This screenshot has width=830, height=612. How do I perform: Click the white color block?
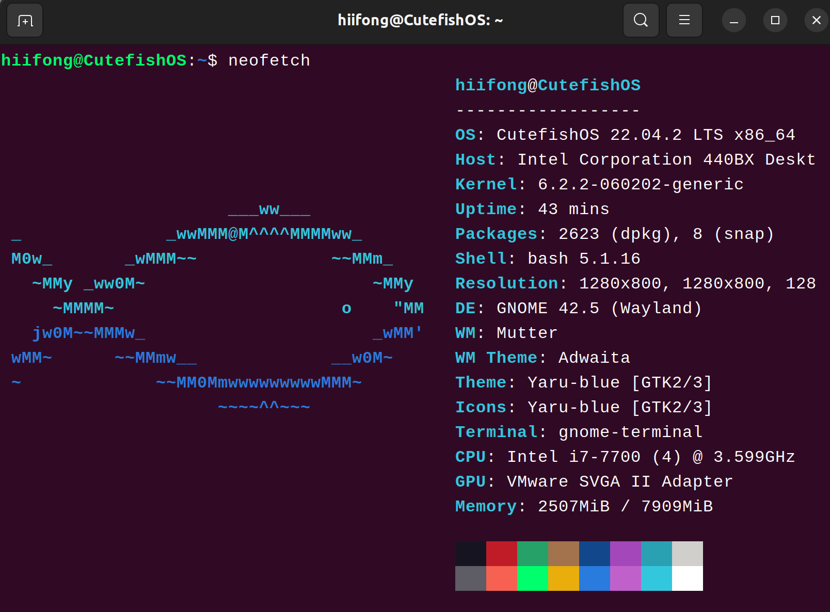click(687, 578)
